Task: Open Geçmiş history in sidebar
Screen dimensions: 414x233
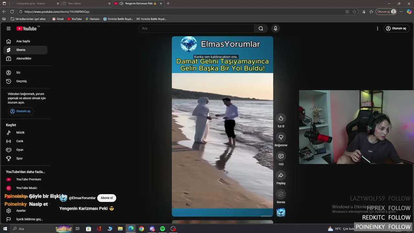Action: tap(25, 81)
